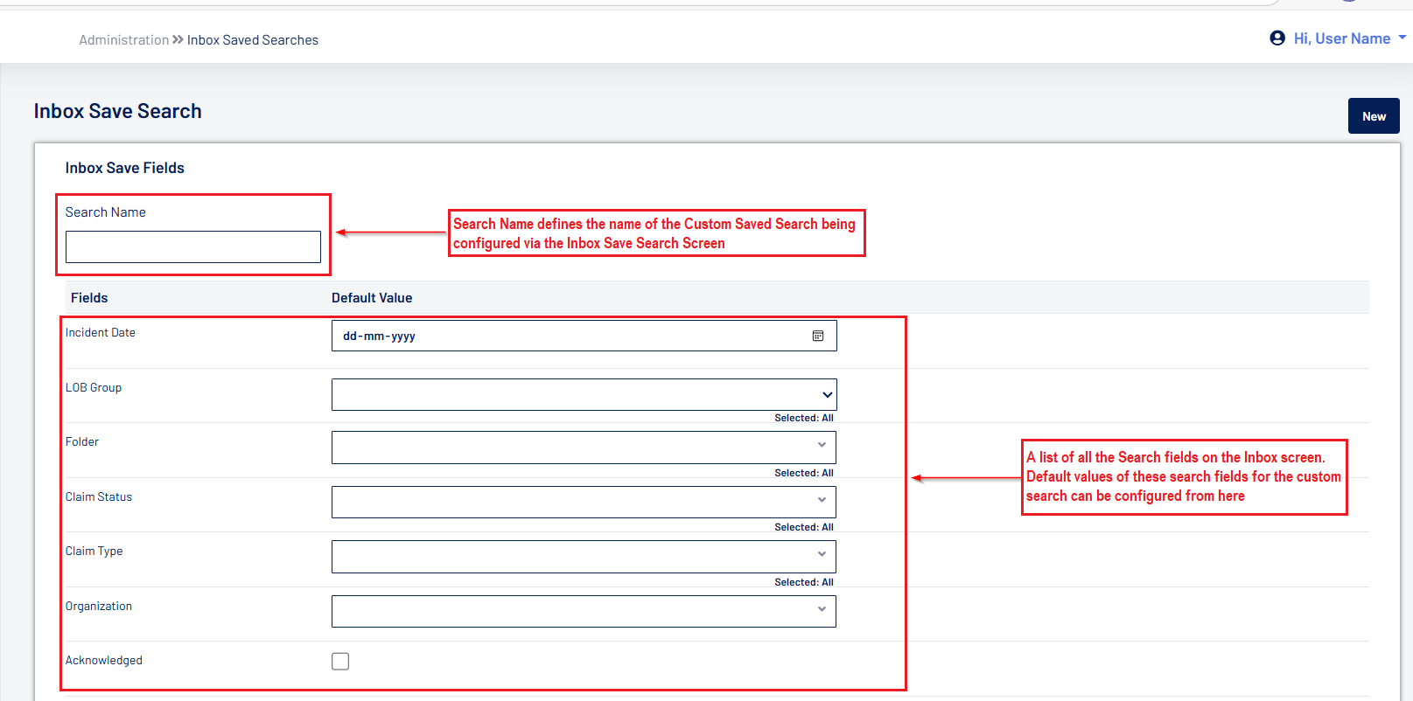Screen dimensions: 1413x701
Task: Open the Hi, User Name account menu
Action: [1341, 38]
